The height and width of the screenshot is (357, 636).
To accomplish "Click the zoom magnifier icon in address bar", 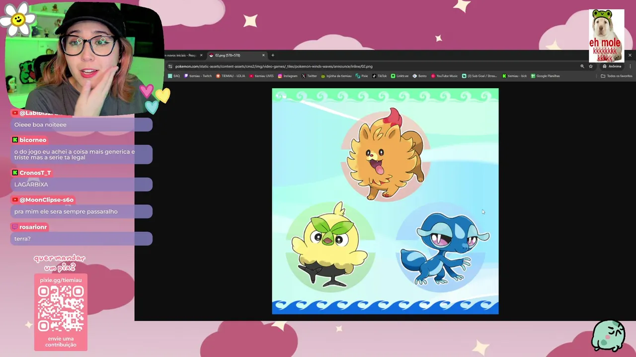I will pyautogui.click(x=582, y=66).
